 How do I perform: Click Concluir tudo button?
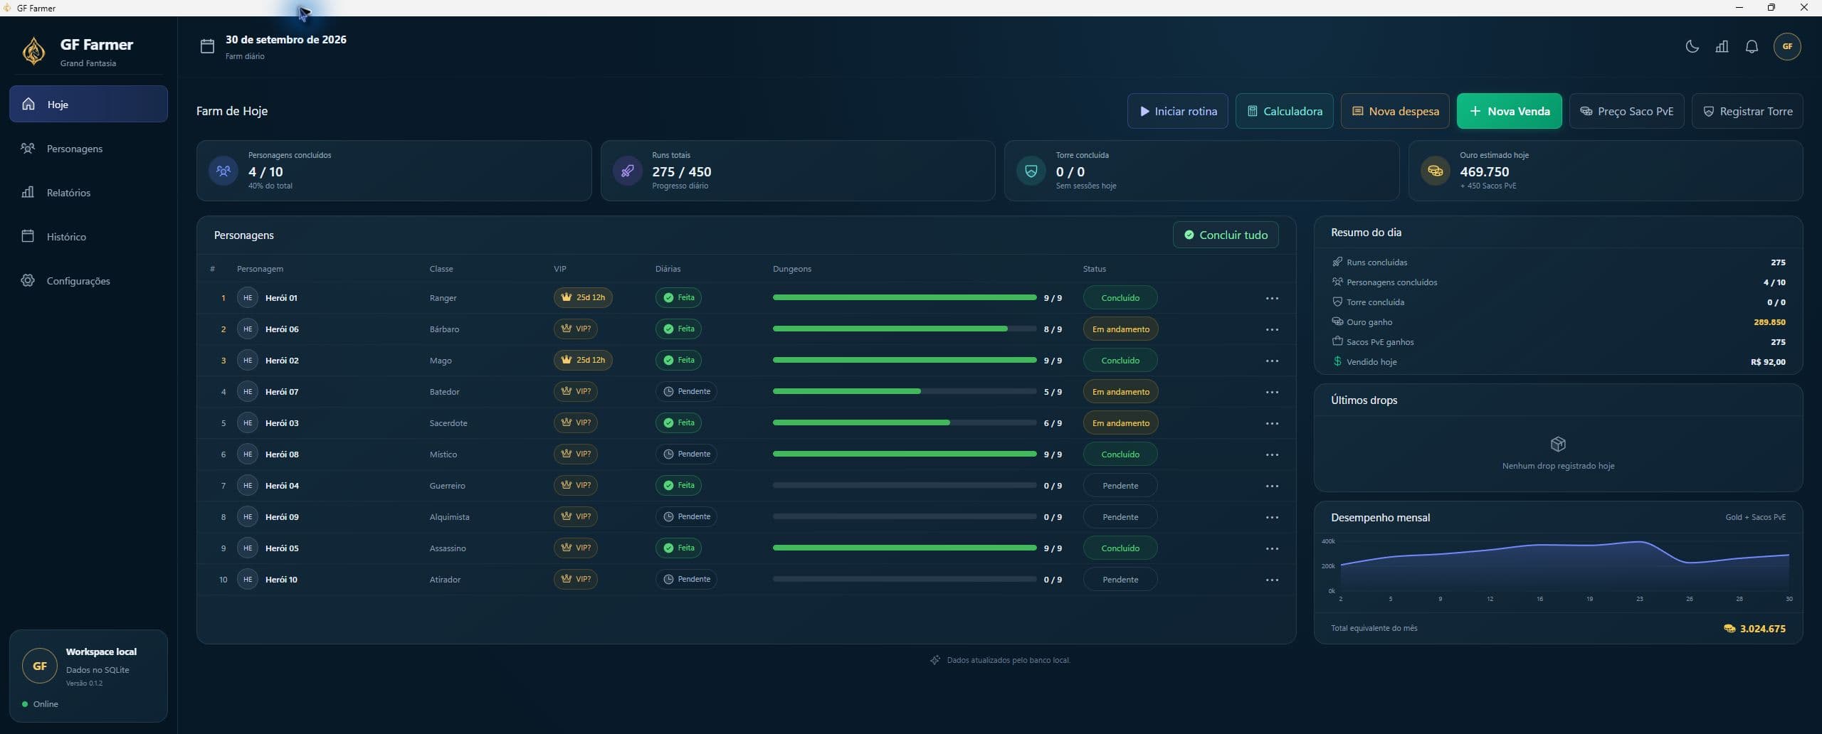click(1226, 235)
